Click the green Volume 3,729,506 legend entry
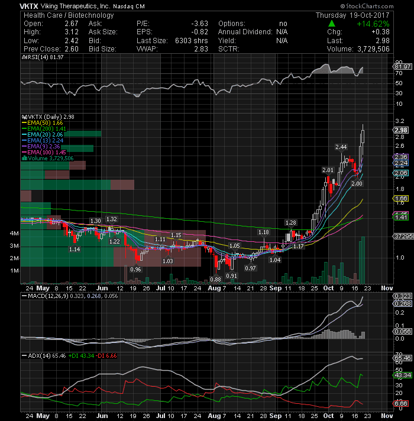 pyautogui.click(x=47, y=158)
